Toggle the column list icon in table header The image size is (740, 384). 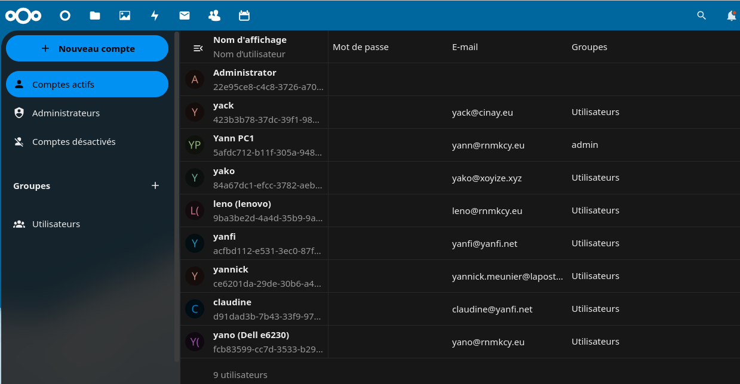[x=198, y=48]
